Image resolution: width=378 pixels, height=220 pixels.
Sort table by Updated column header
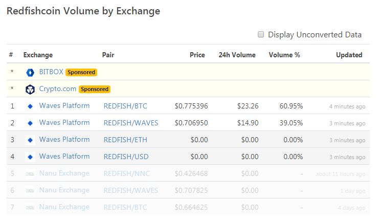point(349,55)
